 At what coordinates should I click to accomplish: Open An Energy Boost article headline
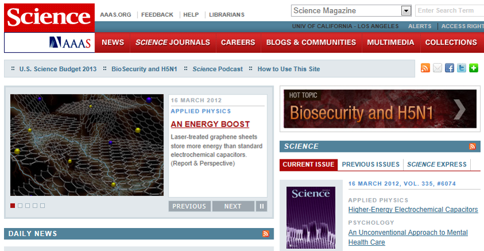pyautogui.click(x=210, y=124)
